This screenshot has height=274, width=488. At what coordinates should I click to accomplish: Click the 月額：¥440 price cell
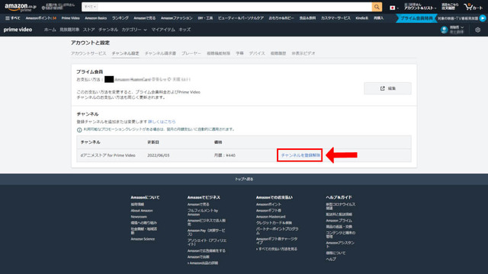[224, 155]
